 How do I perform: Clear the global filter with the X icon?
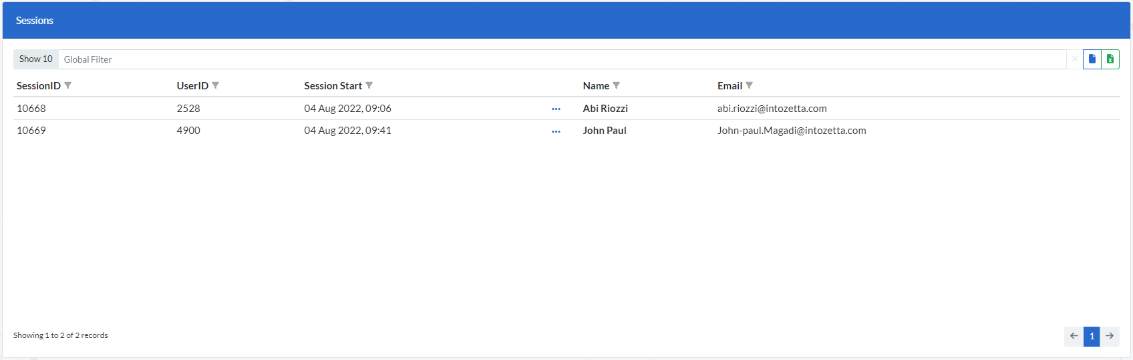(x=1074, y=59)
